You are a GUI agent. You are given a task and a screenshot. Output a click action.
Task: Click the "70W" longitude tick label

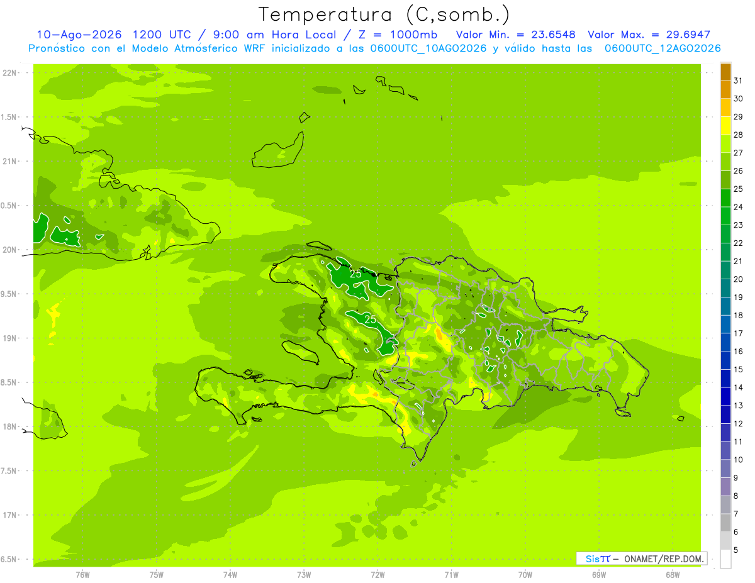tap(525, 575)
